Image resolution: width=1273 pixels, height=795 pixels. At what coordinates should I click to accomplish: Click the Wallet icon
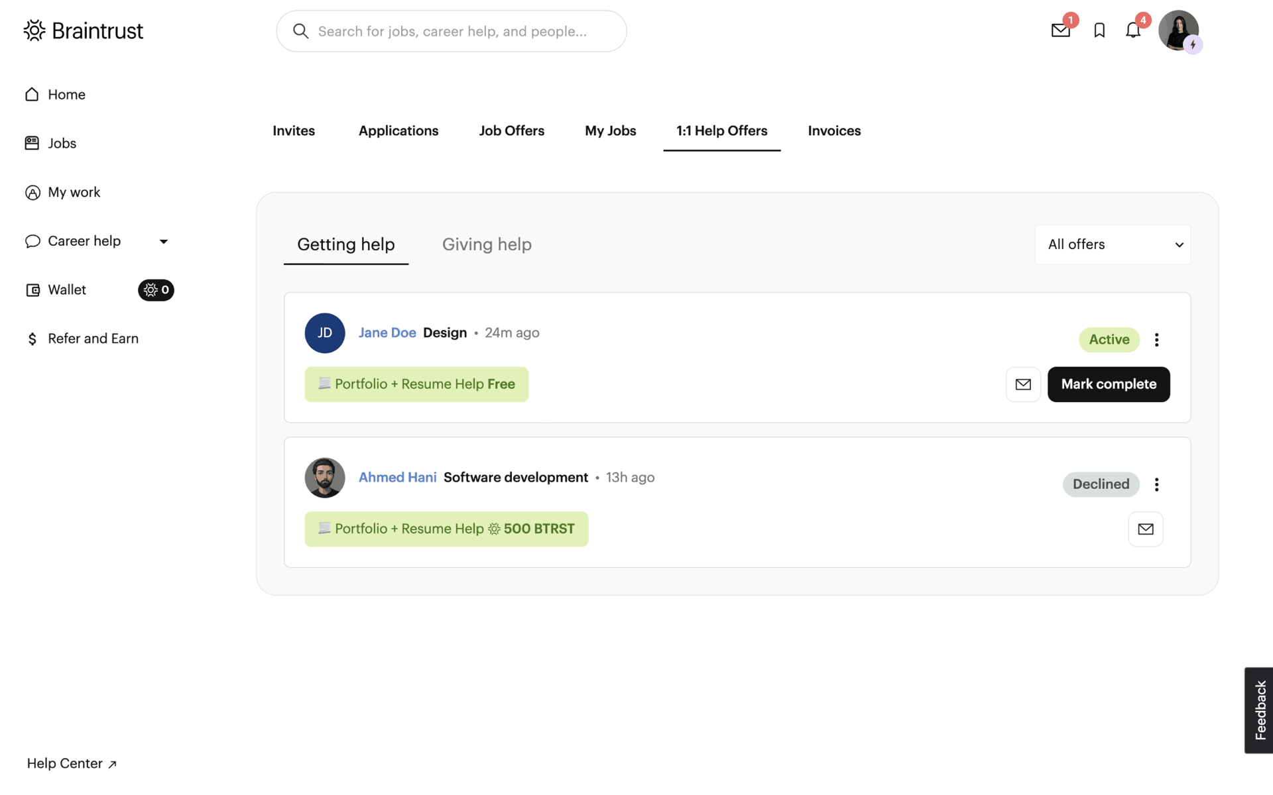click(x=32, y=290)
